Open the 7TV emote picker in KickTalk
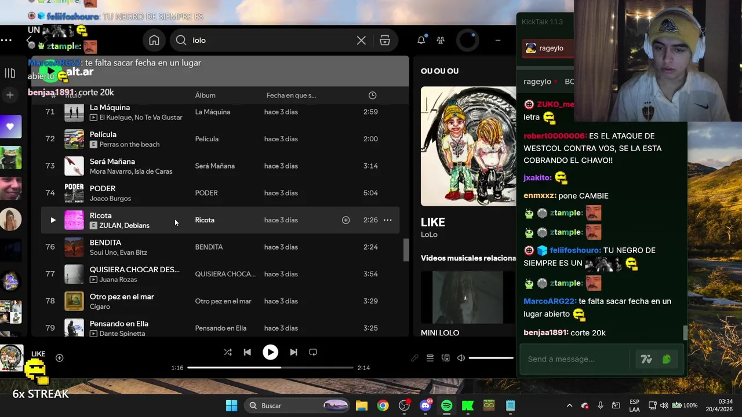The image size is (742, 417). tap(646, 360)
